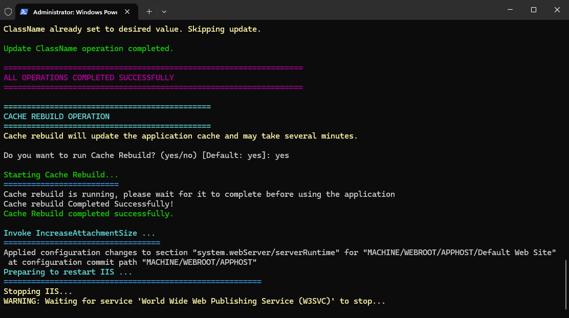Click the ALL OPERATIONS COMPLETED SUCCESSFULLY line

pos(89,78)
